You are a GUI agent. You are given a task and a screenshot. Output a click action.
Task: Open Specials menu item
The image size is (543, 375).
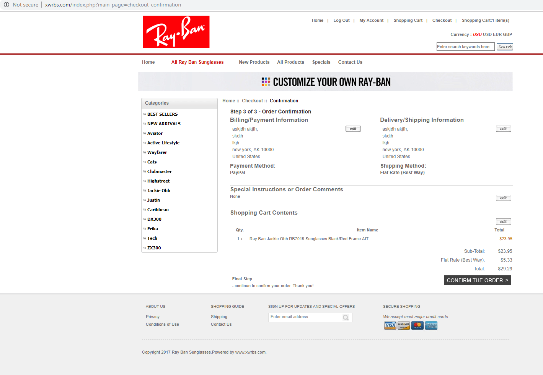click(x=321, y=62)
